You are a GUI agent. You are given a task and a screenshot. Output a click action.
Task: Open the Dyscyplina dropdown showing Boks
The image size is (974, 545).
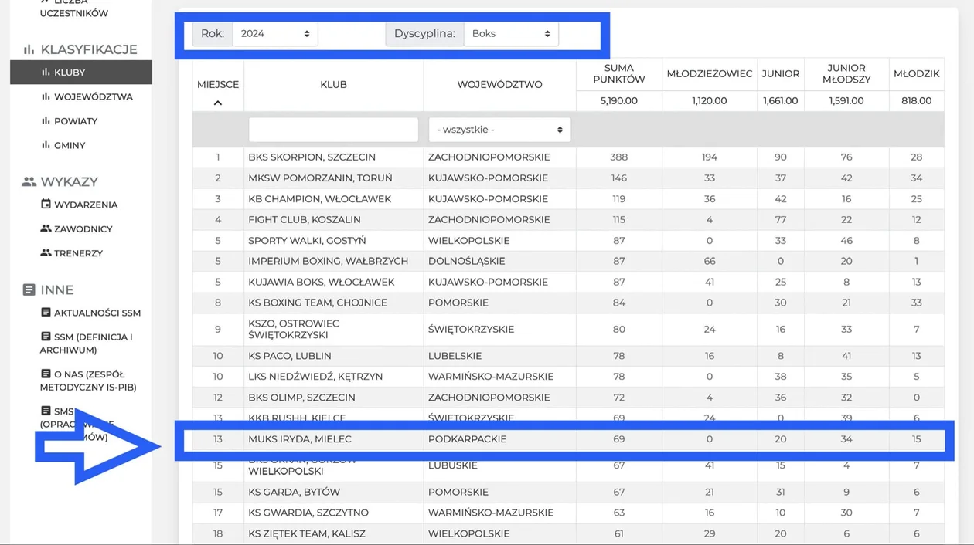pyautogui.click(x=510, y=34)
